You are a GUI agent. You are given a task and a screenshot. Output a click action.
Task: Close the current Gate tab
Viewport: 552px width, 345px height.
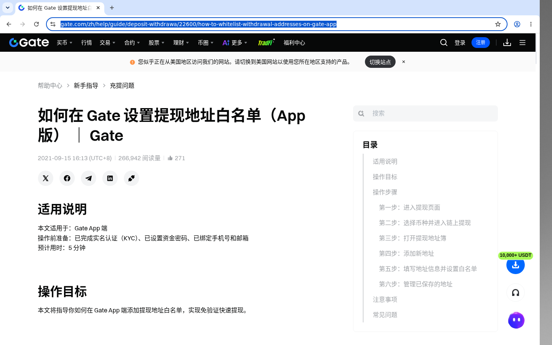coord(98,8)
